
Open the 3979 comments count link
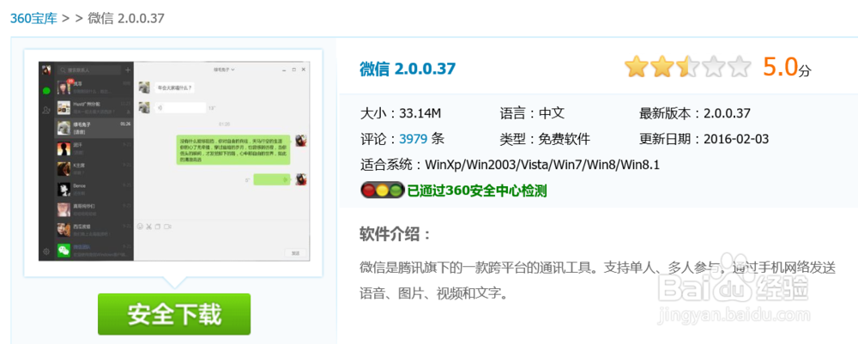click(414, 139)
